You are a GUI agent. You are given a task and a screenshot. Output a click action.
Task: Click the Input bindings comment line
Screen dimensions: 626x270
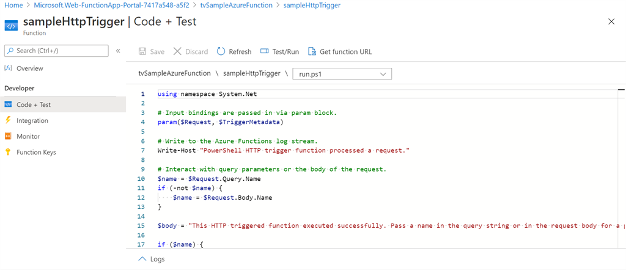coord(247,113)
